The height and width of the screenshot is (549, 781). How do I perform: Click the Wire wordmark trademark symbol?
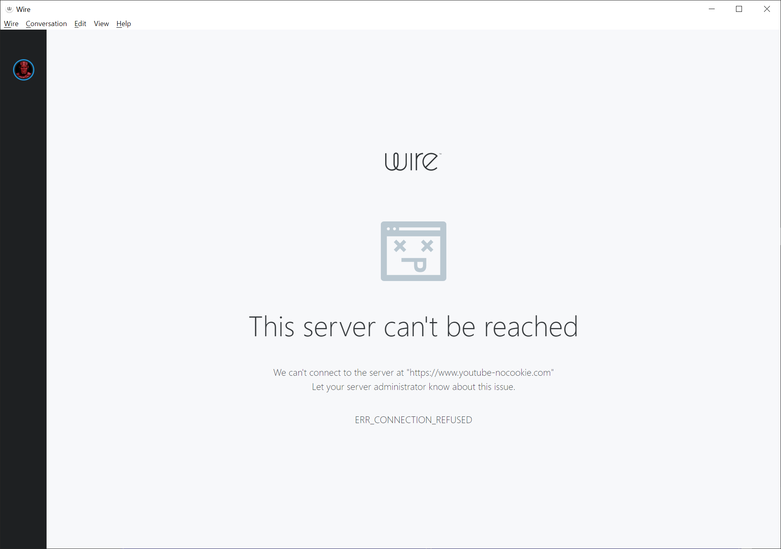click(x=440, y=153)
